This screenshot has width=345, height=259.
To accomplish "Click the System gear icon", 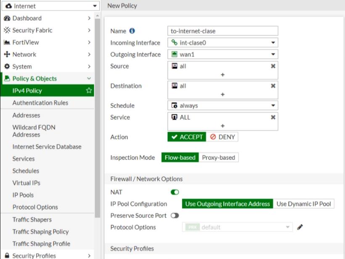I will pyautogui.click(x=7, y=66).
